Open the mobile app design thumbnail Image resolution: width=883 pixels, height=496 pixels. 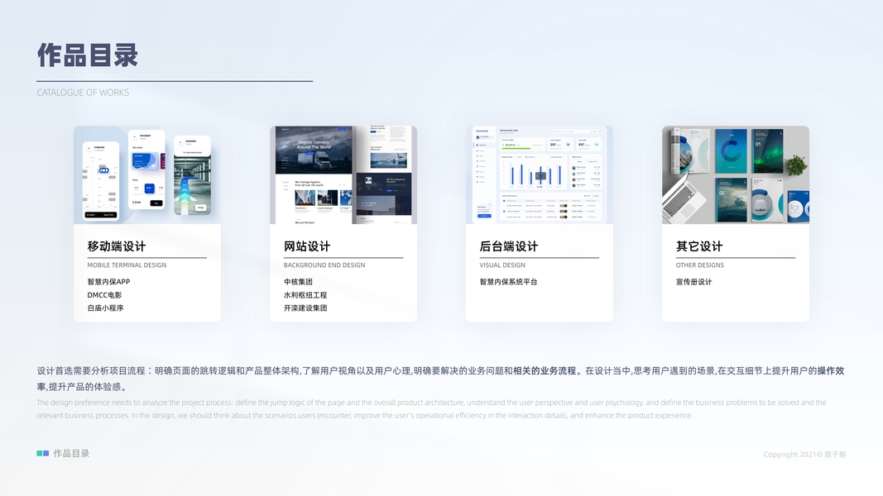[147, 175]
